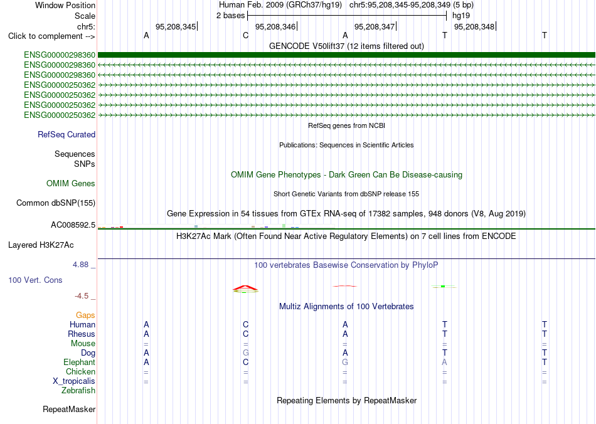The image size is (596, 424).
Task: Click the Dog species label
Action: (88, 353)
